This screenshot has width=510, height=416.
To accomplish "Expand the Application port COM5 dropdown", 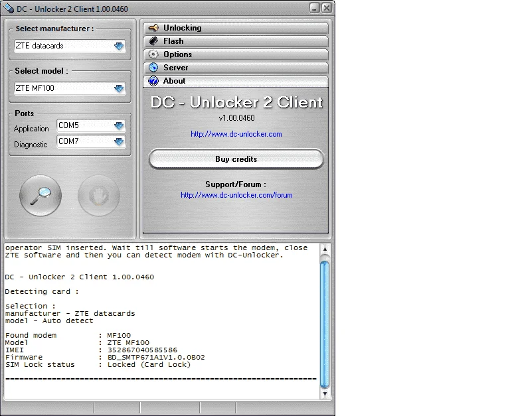I will pyautogui.click(x=119, y=126).
